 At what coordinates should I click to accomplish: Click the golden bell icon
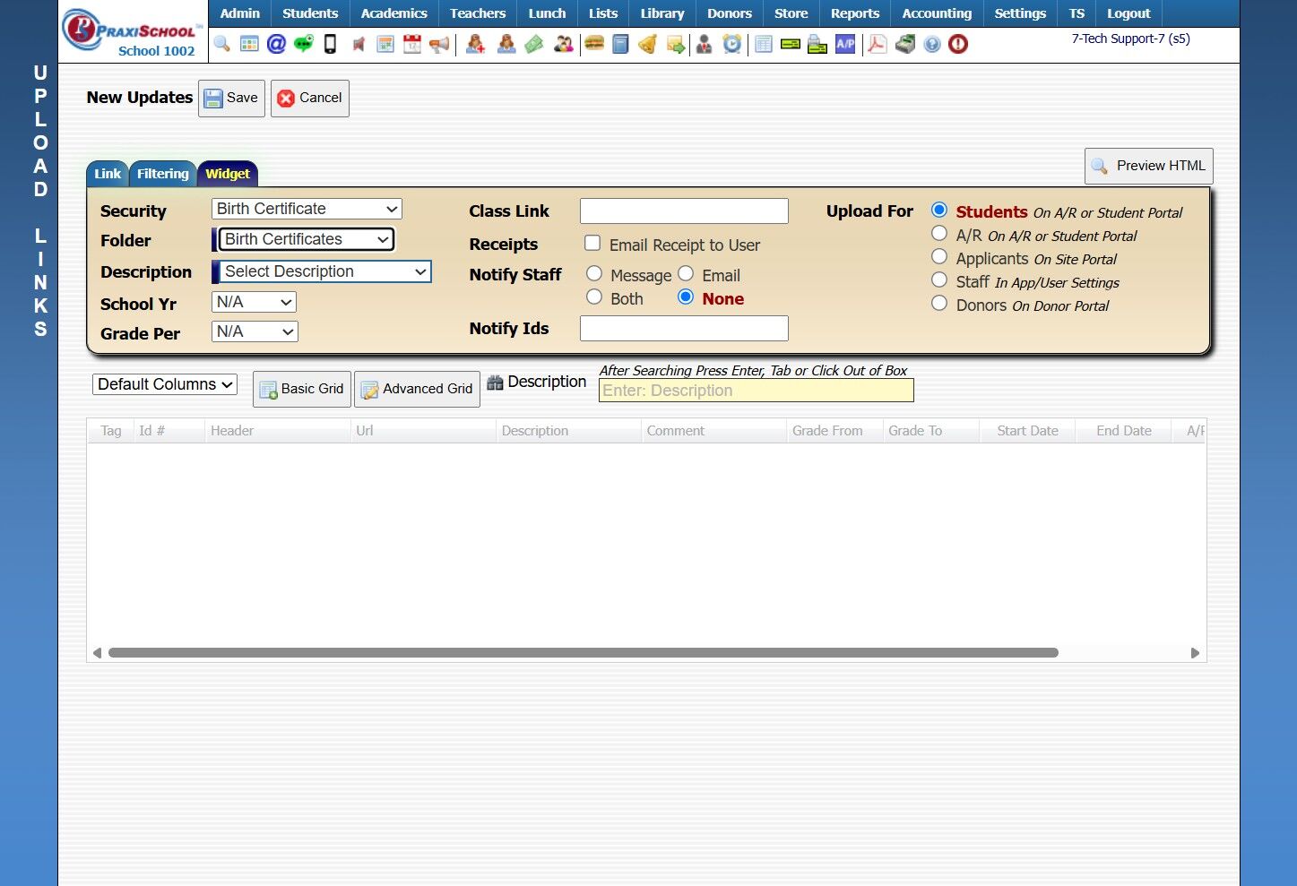click(647, 44)
